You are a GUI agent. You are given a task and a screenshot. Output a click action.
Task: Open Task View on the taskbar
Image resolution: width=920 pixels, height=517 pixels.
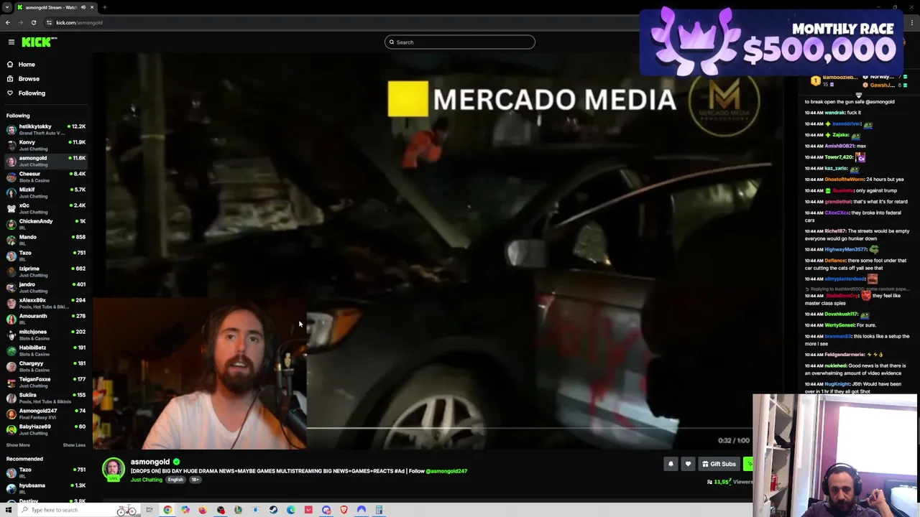(149, 510)
